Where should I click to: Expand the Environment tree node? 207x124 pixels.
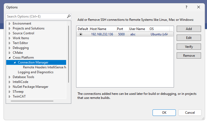(9, 24)
